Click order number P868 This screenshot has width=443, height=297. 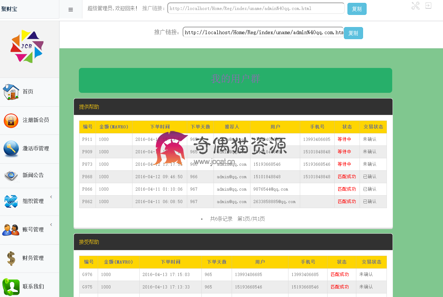click(x=87, y=177)
